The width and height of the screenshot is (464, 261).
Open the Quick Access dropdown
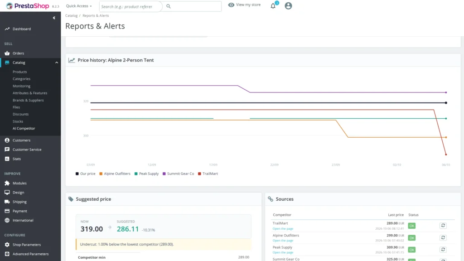click(x=79, y=6)
